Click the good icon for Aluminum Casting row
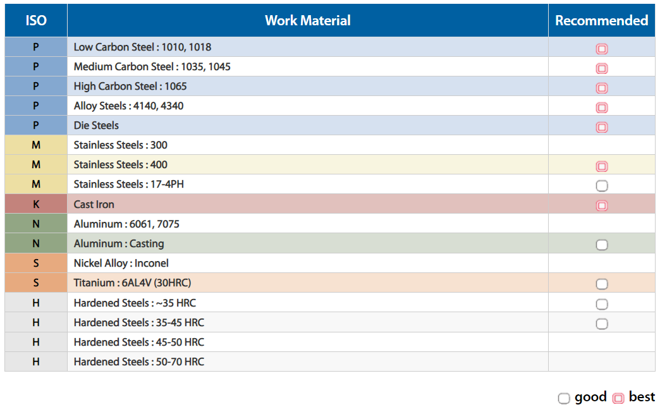660x407 pixels. 602,245
